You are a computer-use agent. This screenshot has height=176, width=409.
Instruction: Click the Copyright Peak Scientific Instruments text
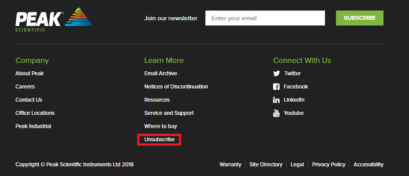click(75, 165)
